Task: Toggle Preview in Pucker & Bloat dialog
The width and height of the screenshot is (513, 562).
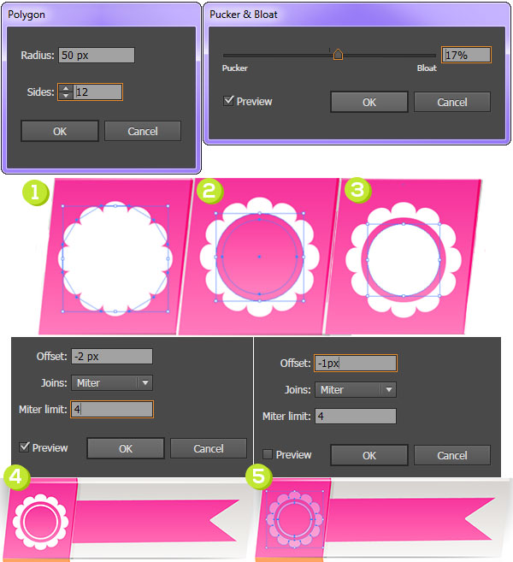Action: coord(228,101)
